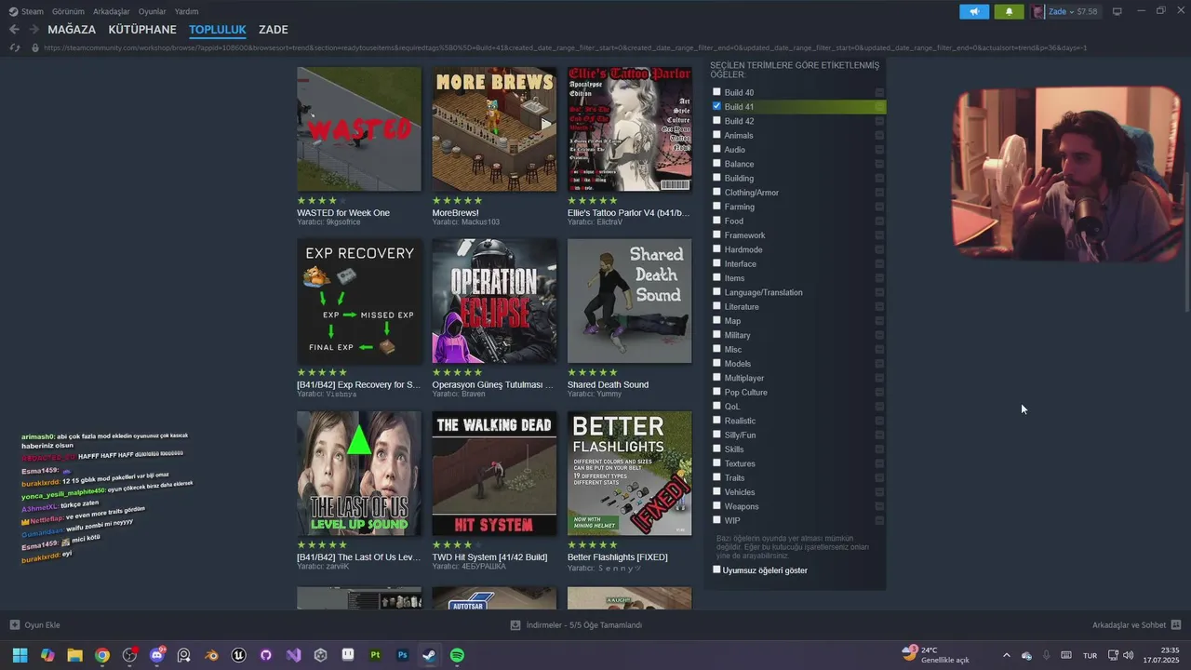The height and width of the screenshot is (670, 1191).
Task: Open WASTED for Week One mod title
Action: [x=343, y=212]
